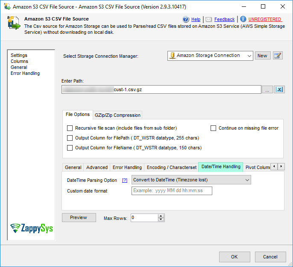Click the Max Rows numeric field
Screen dimensions: 293x267
point(144,218)
